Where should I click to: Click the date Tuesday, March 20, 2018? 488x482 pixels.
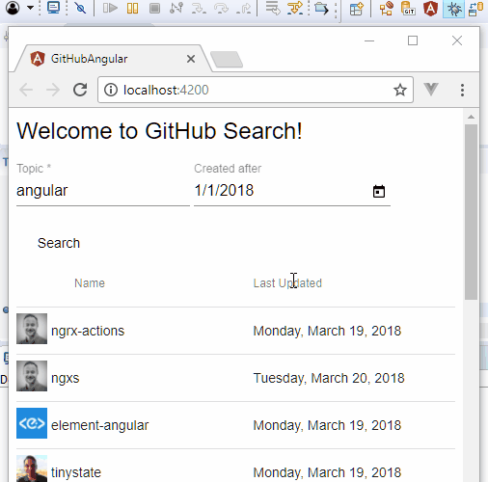tap(329, 378)
